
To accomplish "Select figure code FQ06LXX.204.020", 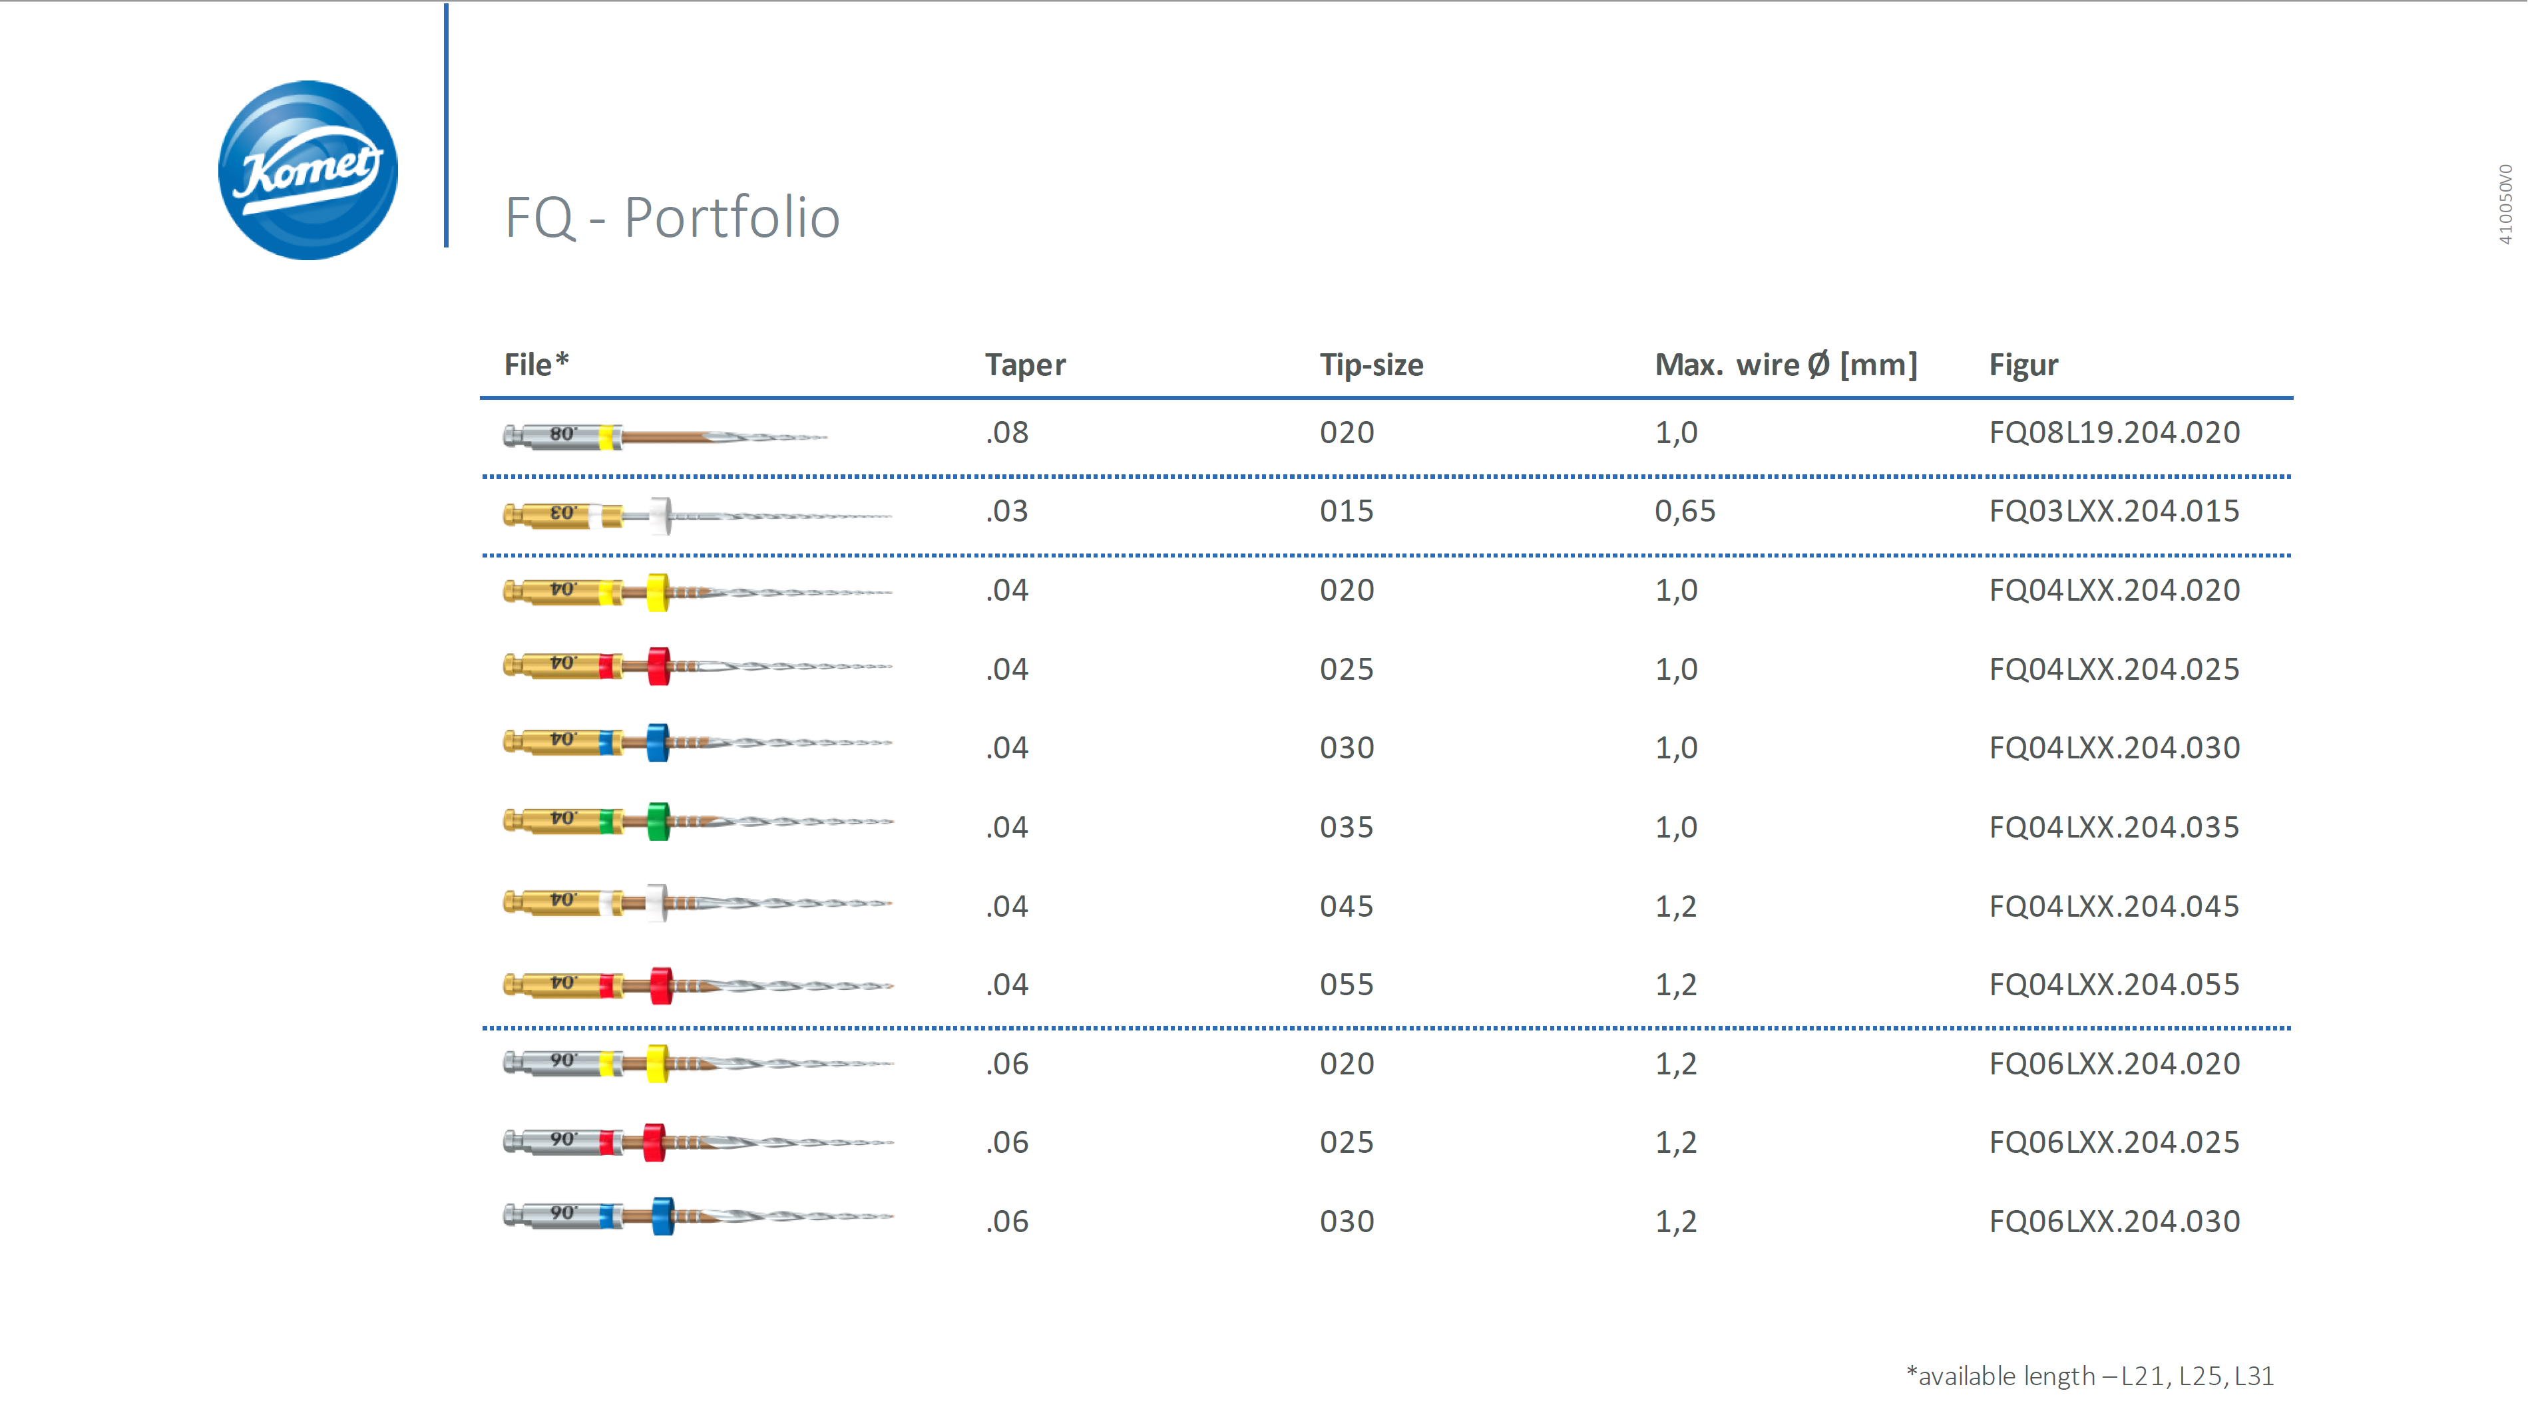I will [x=2115, y=1064].
